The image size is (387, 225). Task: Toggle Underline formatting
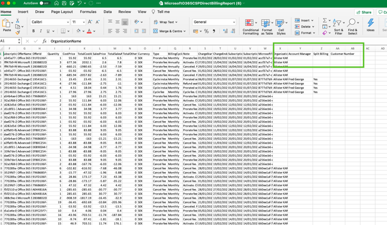[48, 31]
